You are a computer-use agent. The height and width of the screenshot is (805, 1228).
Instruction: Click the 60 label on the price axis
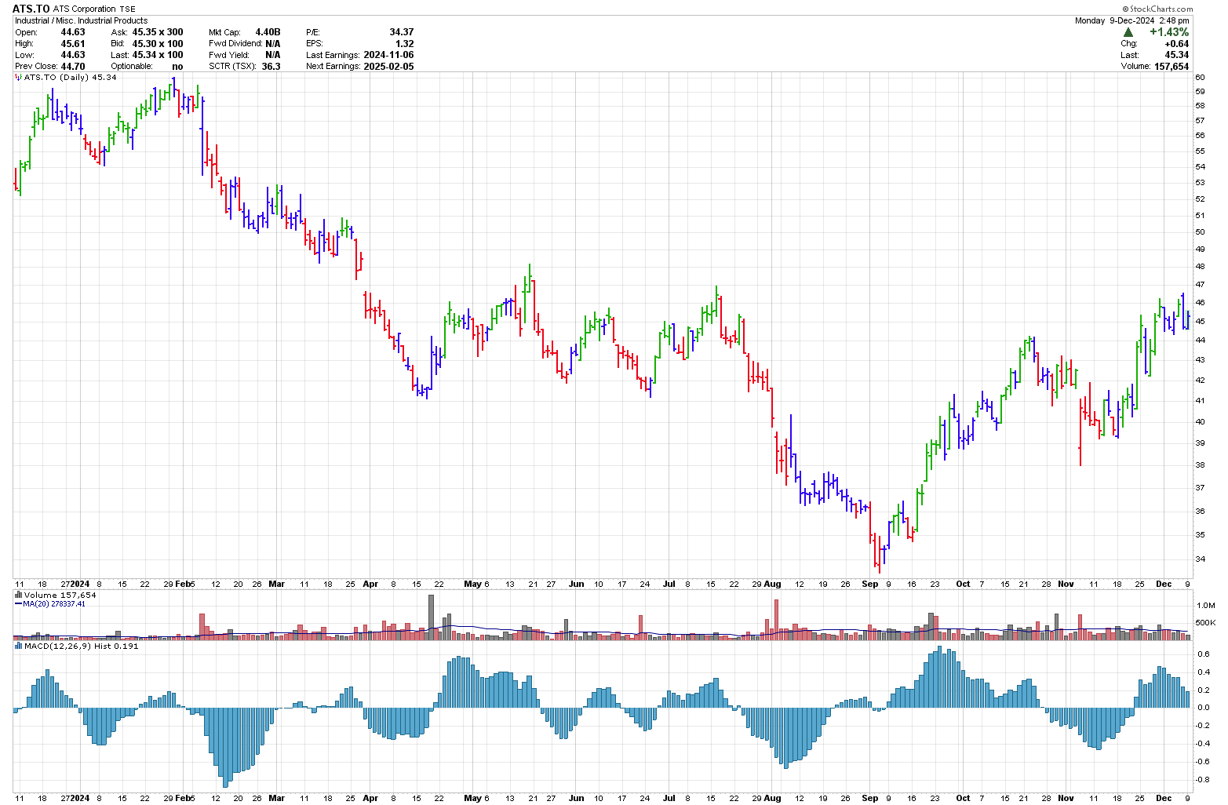(1200, 77)
